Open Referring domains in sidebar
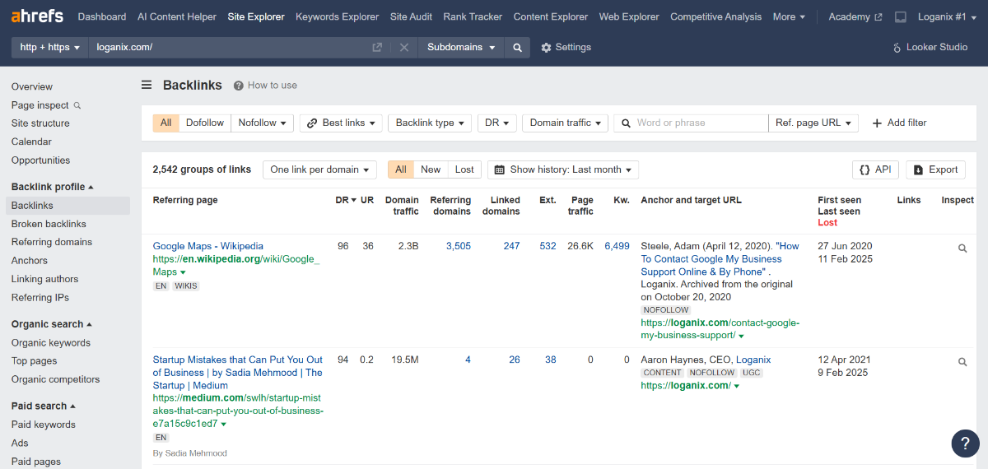 52,242
